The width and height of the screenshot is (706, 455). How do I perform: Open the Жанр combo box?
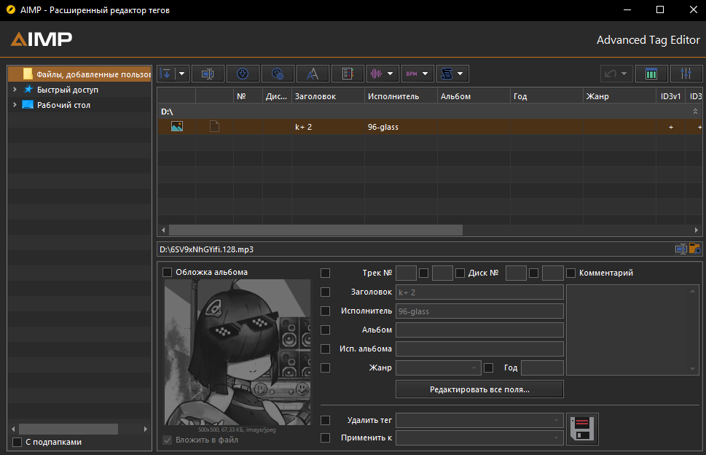pos(439,368)
